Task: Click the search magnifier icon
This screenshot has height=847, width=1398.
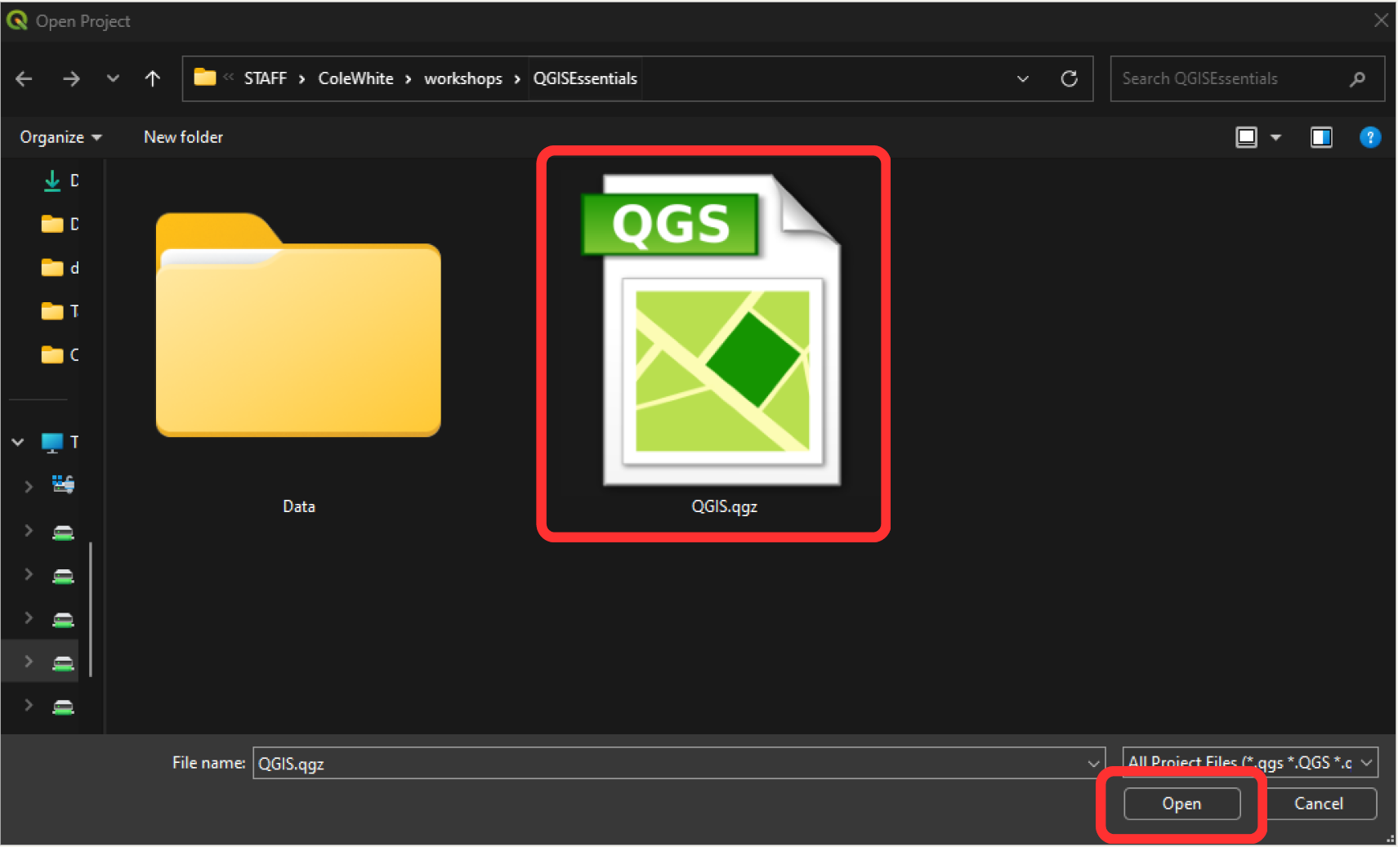Action: click(1357, 78)
